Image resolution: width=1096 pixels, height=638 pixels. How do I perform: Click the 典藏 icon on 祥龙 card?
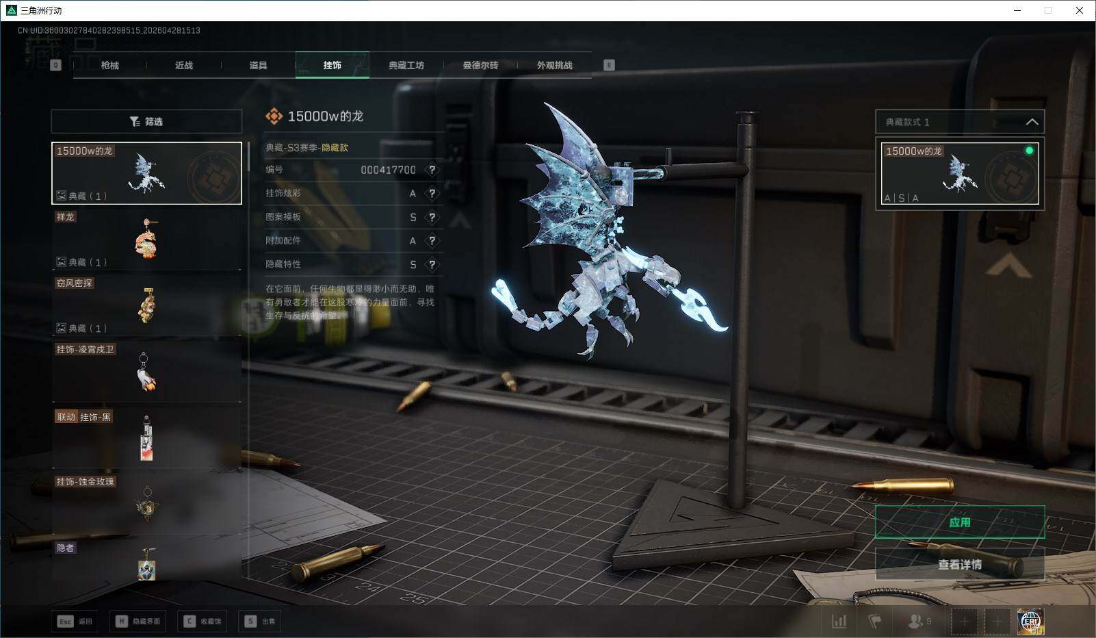[61, 262]
